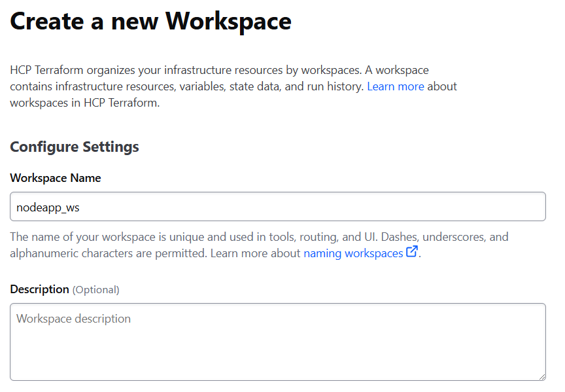Click the Workspace Name input field

click(278, 207)
